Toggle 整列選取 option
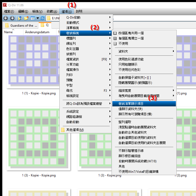196x196 pixels. coord(144,122)
